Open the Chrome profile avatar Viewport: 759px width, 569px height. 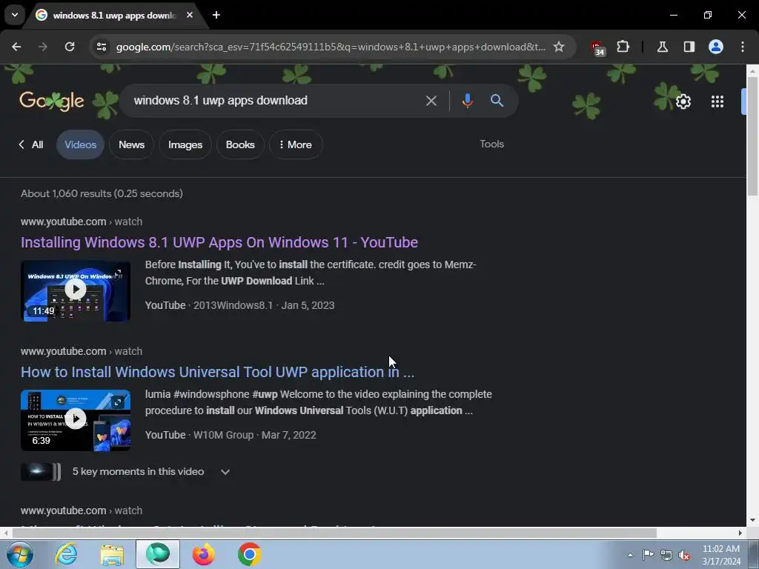[x=715, y=47]
